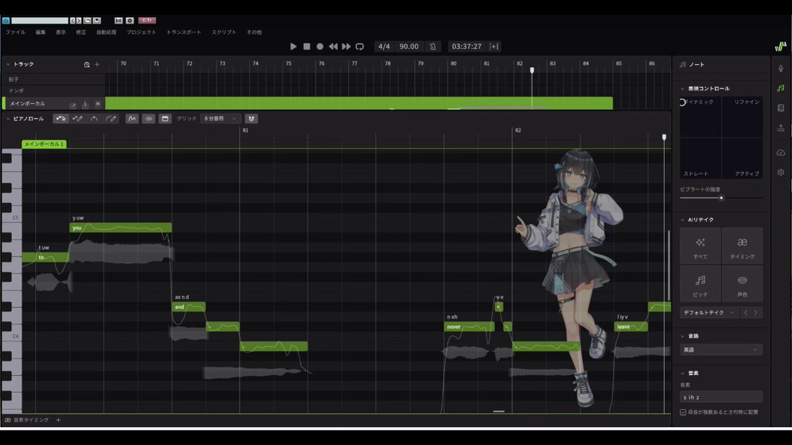Select the テンポ track row

[x=53, y=90]
